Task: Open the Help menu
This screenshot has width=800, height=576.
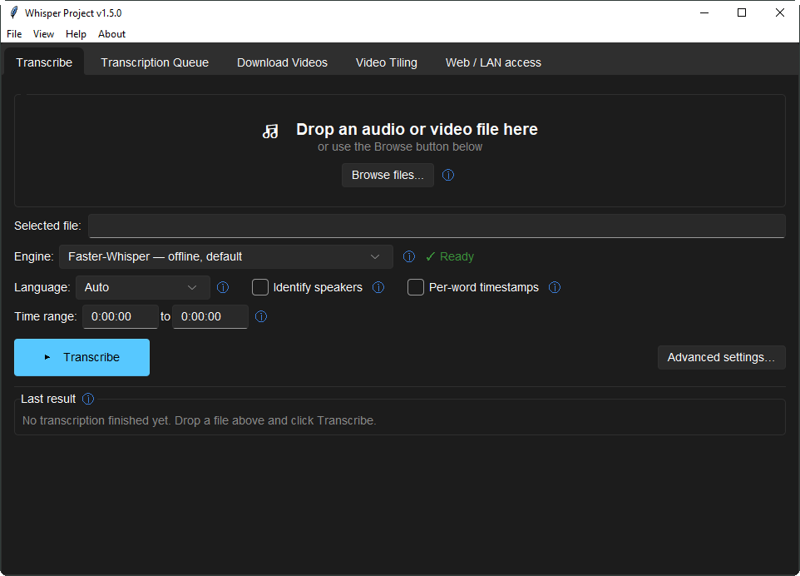Action: 76,33
